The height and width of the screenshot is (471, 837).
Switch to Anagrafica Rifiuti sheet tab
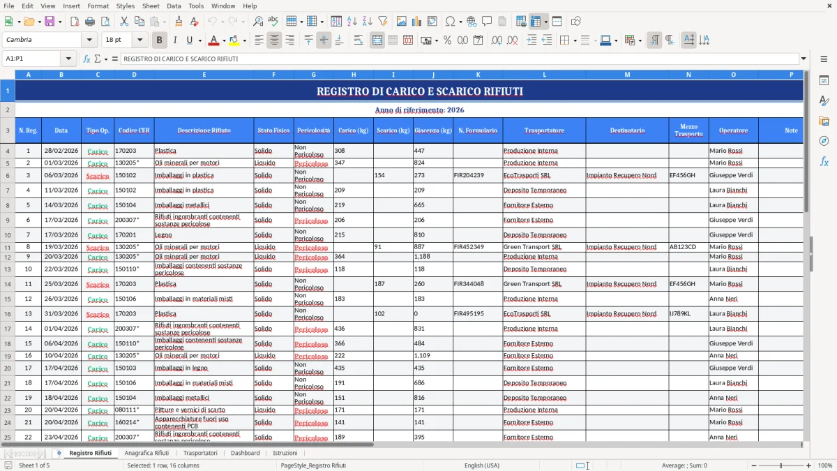pyautogui.click(x=146, y=453)
